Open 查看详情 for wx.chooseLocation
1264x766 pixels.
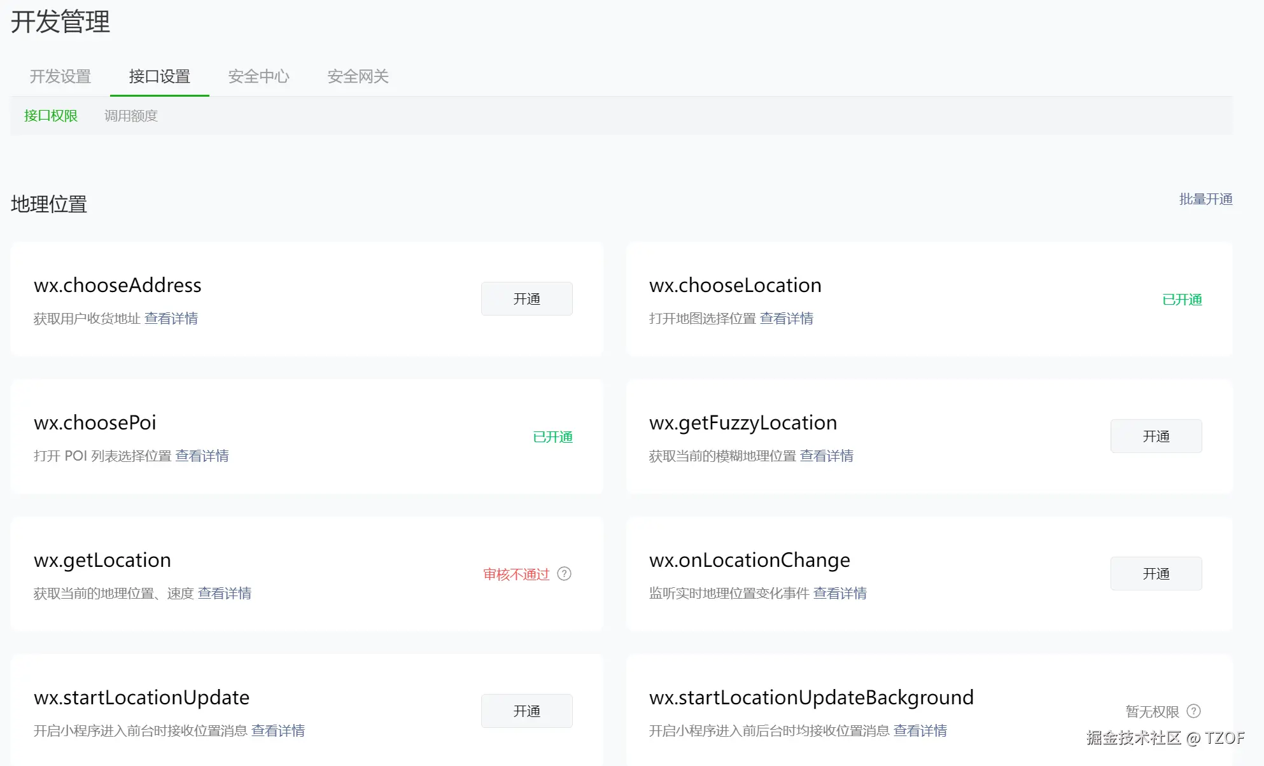coord(787,318)
